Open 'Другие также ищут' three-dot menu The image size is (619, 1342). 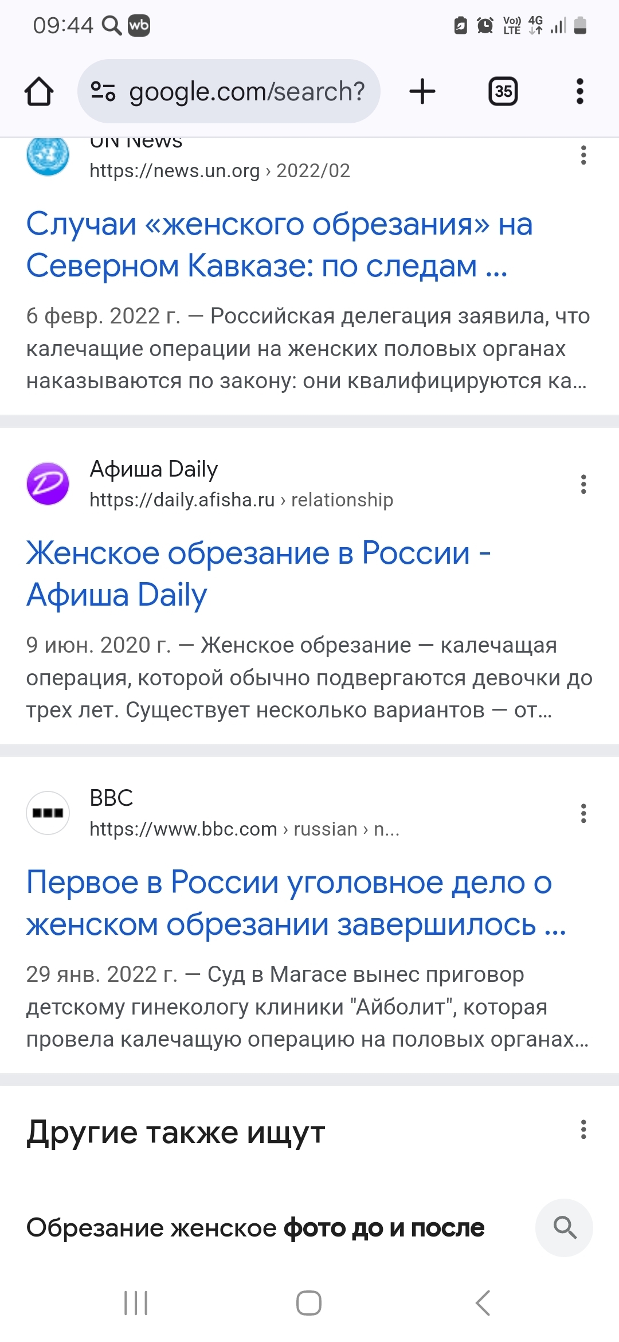[583, 1130]
